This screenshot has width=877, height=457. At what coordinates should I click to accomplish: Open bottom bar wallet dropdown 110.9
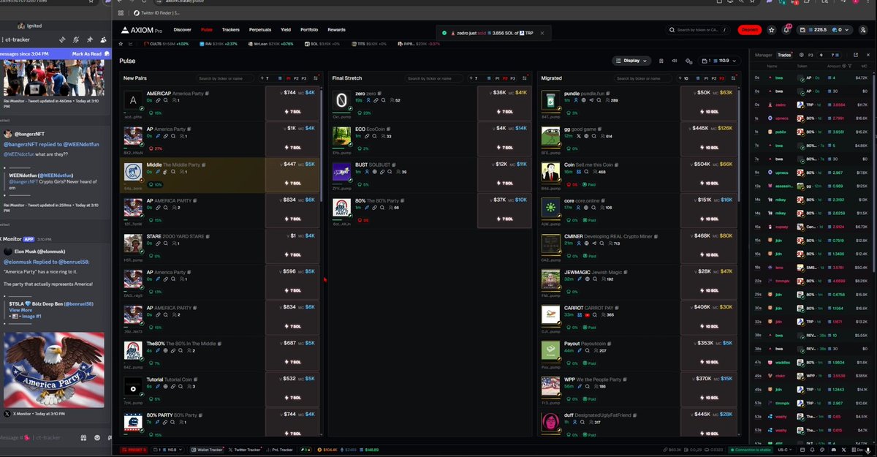pos(170,450)
